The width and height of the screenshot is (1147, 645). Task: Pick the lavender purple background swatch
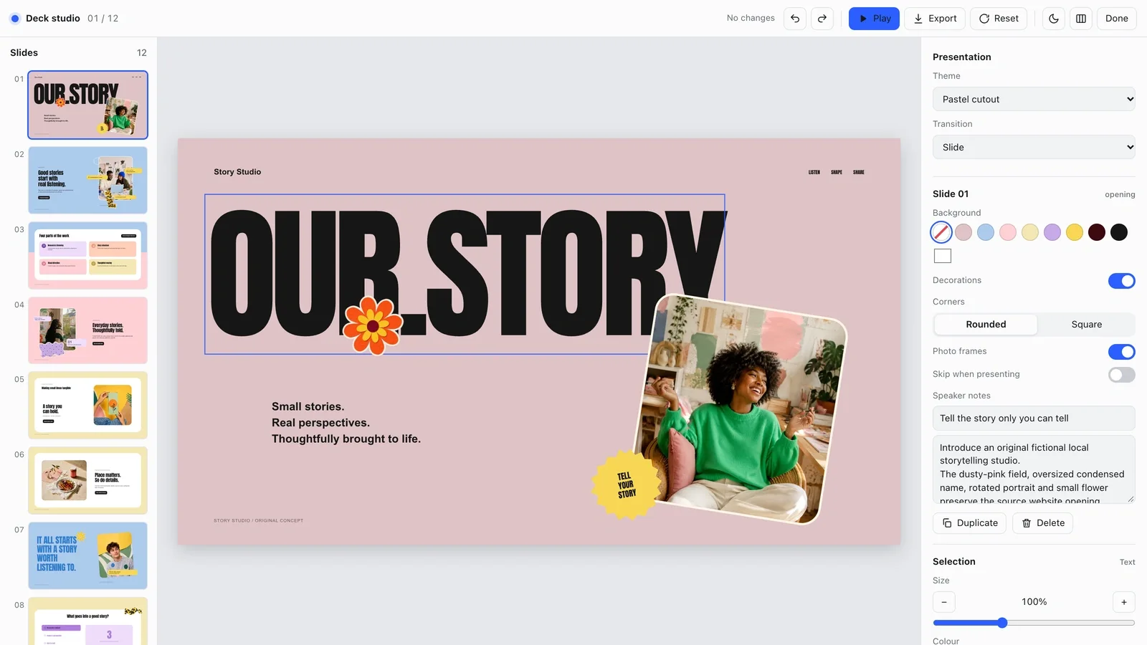tap(1052, 232)
